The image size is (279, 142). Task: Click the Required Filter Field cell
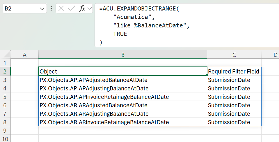coord(234,71)
